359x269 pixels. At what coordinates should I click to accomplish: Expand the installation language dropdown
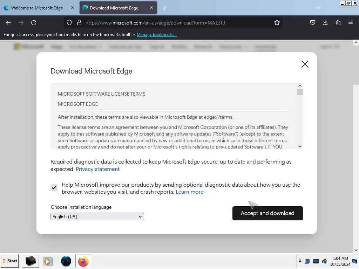click(97, 216)
